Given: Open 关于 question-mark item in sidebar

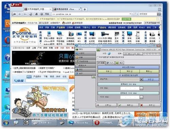Looking at the screenshot, I should pyautogui.click(x=85, y=74).
